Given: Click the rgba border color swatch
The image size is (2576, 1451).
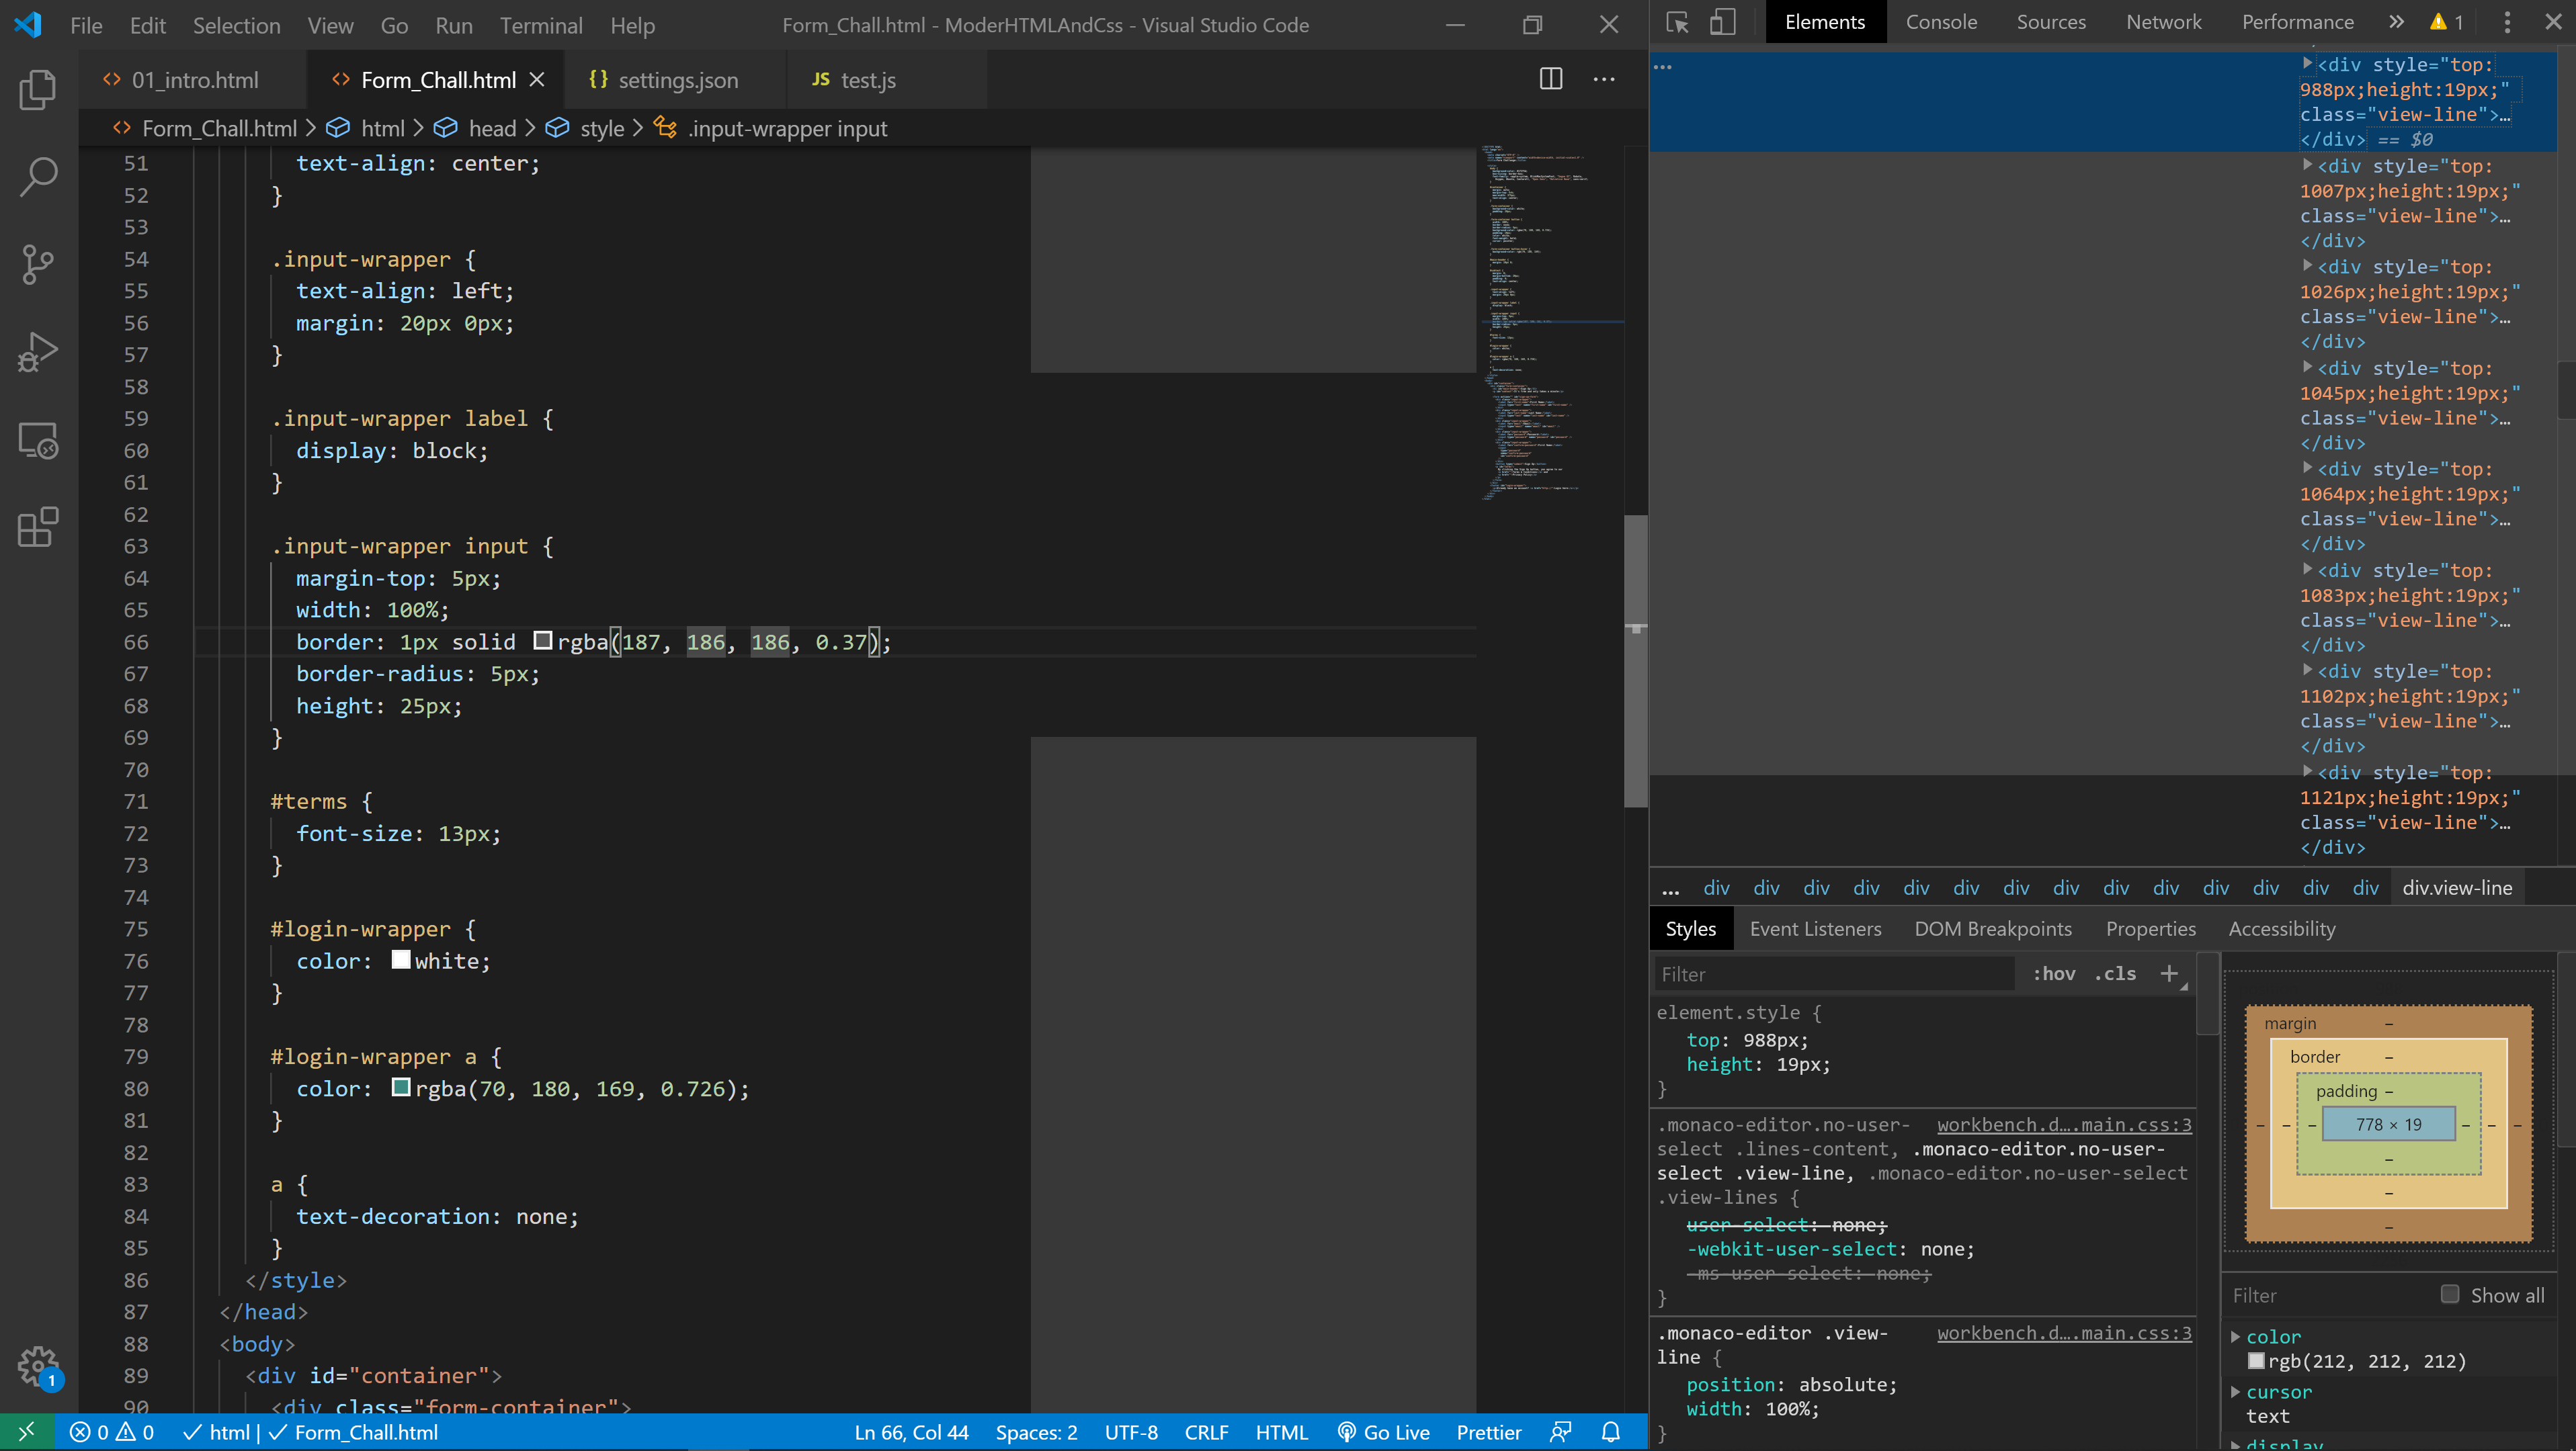Looking at the screenshot, I should coord(543,641).
